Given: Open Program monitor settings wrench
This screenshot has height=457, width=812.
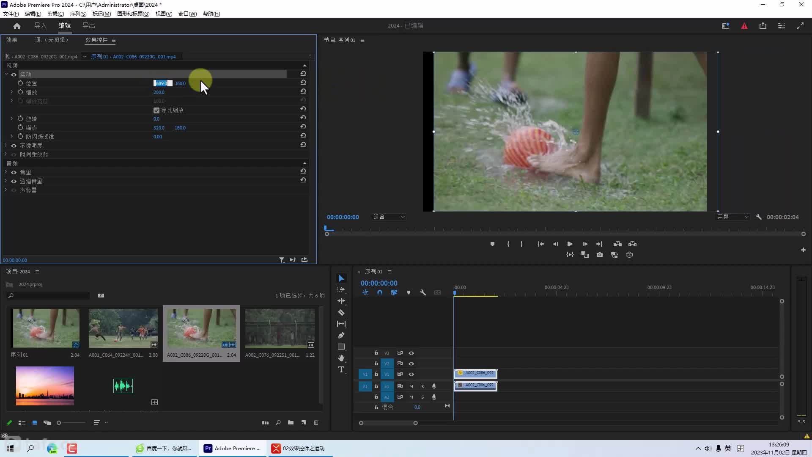Looking at the screenshot, I should point(759,217).
